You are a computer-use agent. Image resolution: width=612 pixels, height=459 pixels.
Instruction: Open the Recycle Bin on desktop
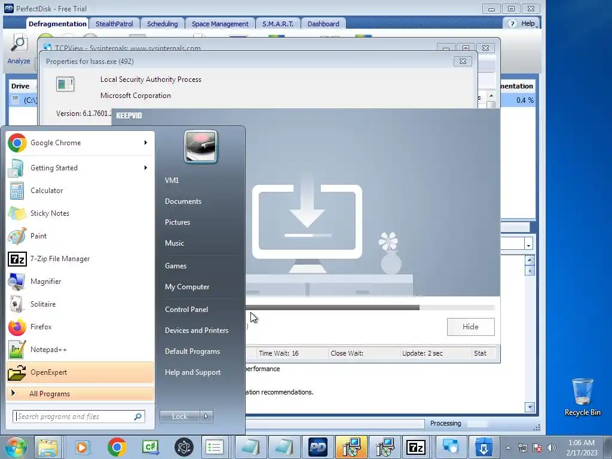pyautogui.click(x=582, y=397)
